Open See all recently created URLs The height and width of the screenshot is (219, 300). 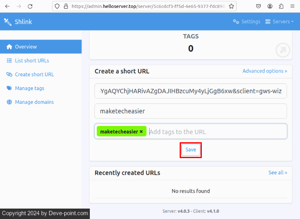point(277,172)
